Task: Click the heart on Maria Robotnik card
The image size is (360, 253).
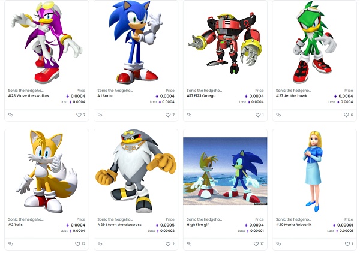Action: (346, 244)
